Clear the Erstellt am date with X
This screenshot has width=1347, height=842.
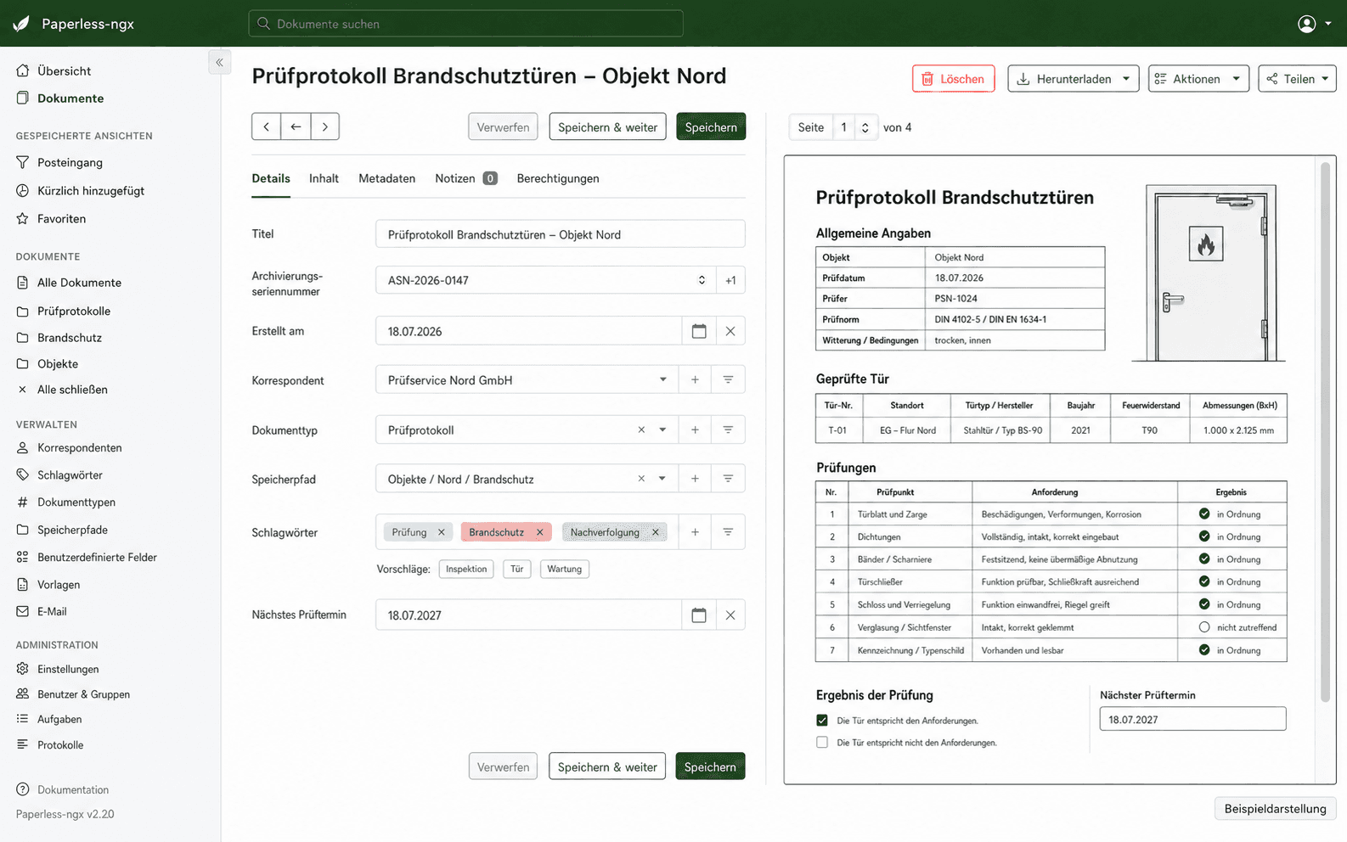730,331
